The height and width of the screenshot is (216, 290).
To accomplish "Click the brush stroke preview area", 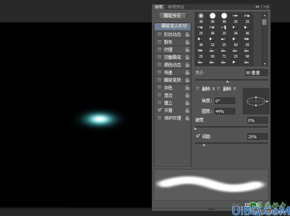I will click(x=211, y=184).
